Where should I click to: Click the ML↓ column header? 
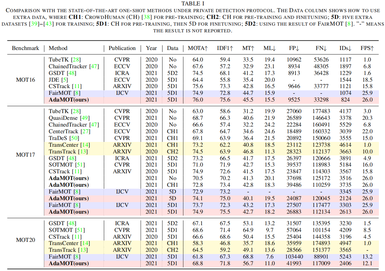(x=270, y=48)
